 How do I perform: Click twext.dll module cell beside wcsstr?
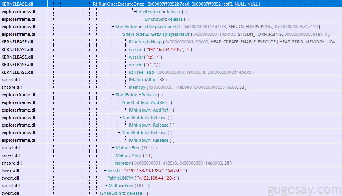10,171
